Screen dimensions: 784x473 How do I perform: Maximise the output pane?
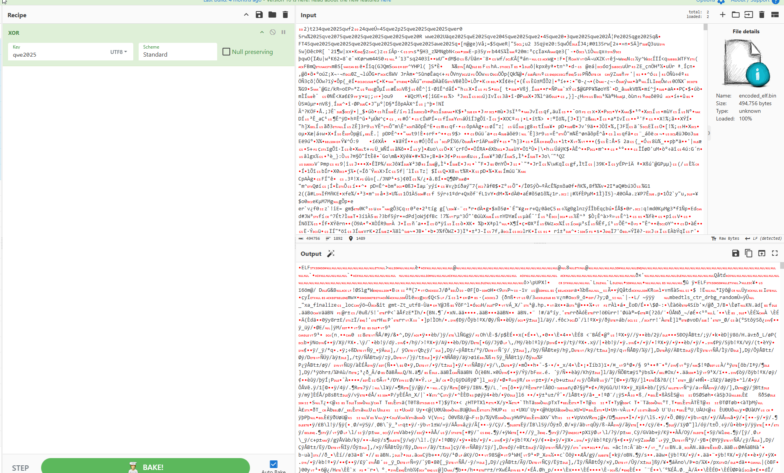[x=775, y=253]
